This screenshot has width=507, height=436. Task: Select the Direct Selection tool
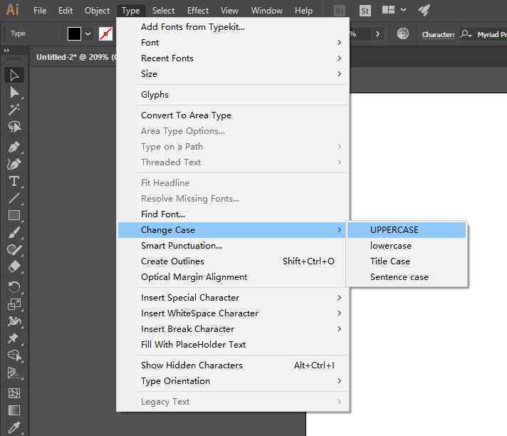tap(14, 93)
